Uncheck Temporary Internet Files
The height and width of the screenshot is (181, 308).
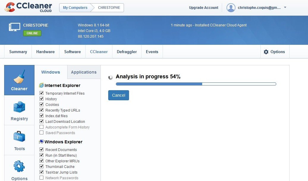coord(41,93)
